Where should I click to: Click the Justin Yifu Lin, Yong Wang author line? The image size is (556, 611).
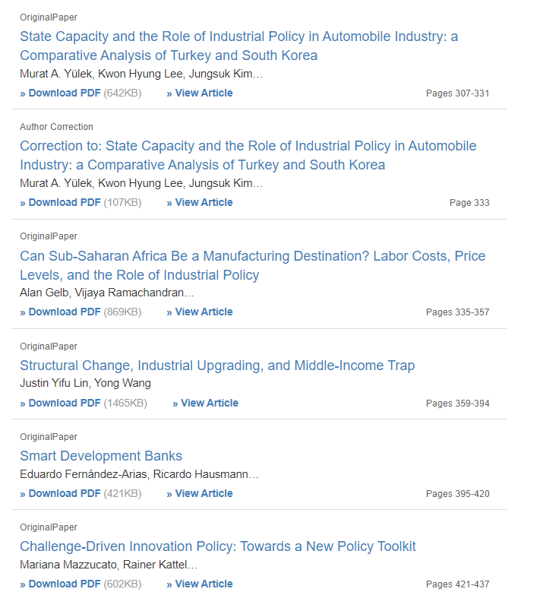[x=85, y=383]
